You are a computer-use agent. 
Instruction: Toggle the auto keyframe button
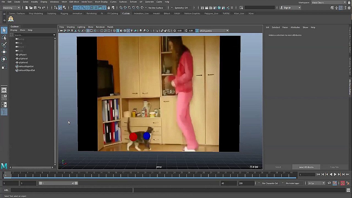pos(343,183)
